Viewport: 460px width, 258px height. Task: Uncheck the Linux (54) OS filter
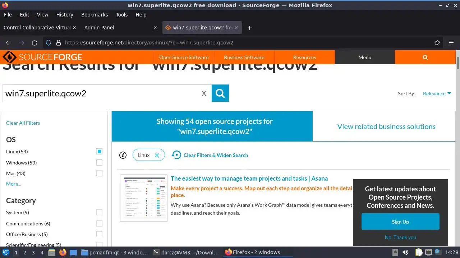99,152
